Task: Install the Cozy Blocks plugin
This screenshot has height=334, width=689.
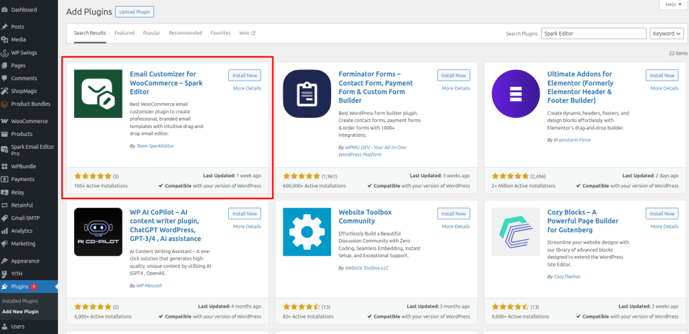Action: pos(662,213)
